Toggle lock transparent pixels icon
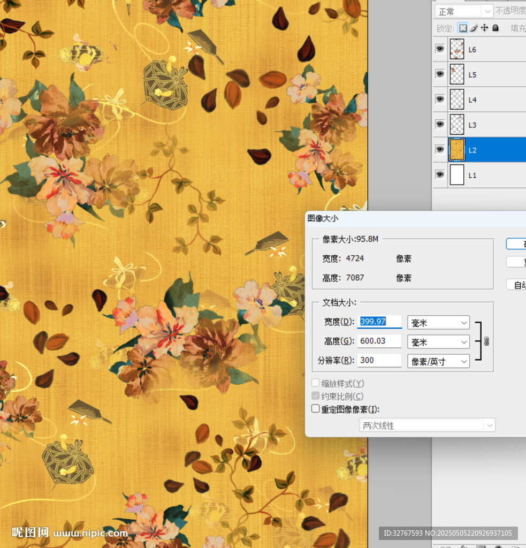Viewport: 526px width, 548px height. pos(463,28)
